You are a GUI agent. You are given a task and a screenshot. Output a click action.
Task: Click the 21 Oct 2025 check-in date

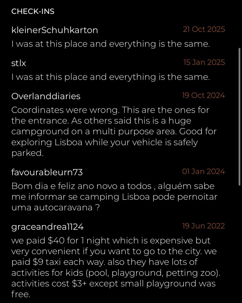point(204,29)
